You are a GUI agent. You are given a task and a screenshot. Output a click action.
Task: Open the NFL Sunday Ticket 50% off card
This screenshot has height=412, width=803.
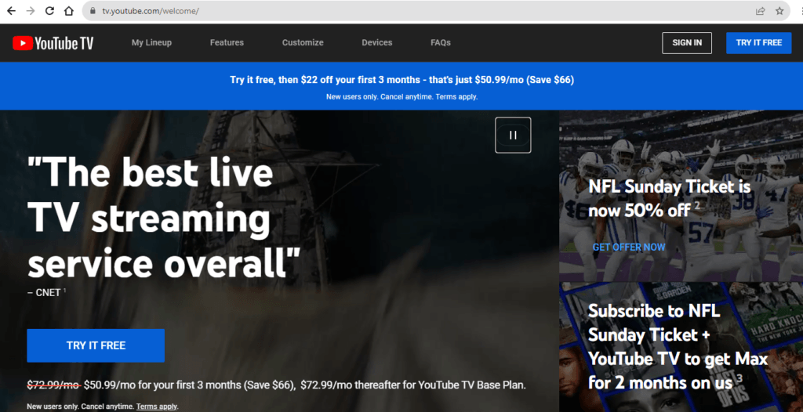(681, 196)
